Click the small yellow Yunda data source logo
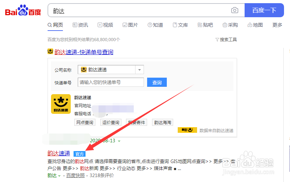Screen dimensions: 290x182 pyautogui.click(x=187, y=130)
